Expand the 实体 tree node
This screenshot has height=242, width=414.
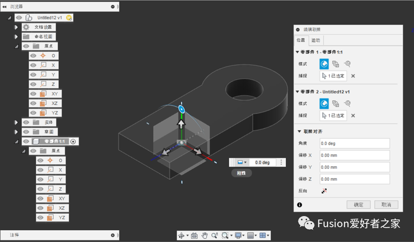(16, 122)
